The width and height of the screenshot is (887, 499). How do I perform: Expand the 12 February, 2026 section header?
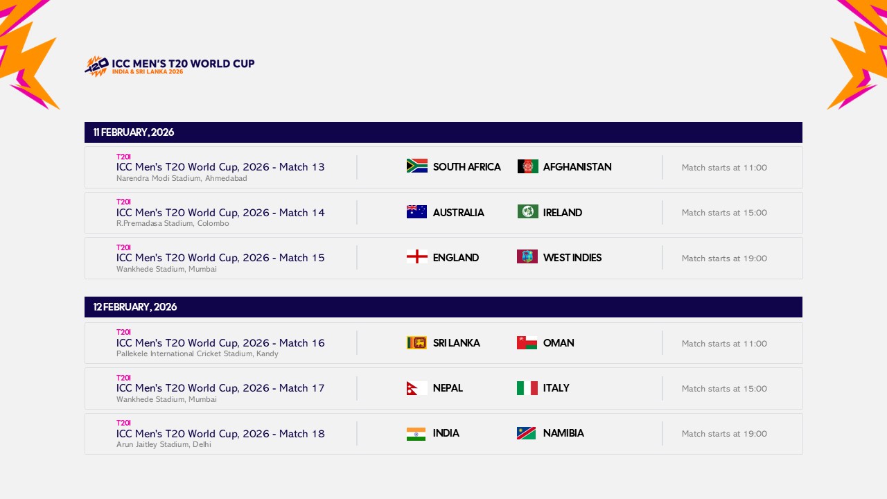(x=443, y=307)
